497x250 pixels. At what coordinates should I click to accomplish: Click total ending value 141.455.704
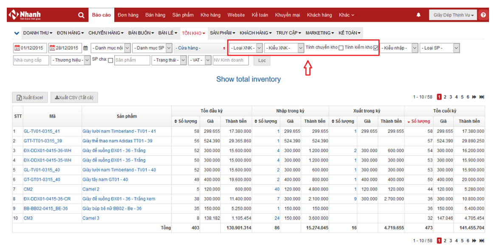tap(472, 228)
